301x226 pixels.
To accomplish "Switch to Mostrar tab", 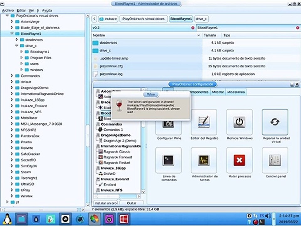I will point(218,92).
